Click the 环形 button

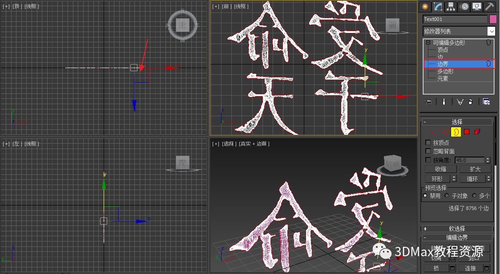tap(438, 179)
